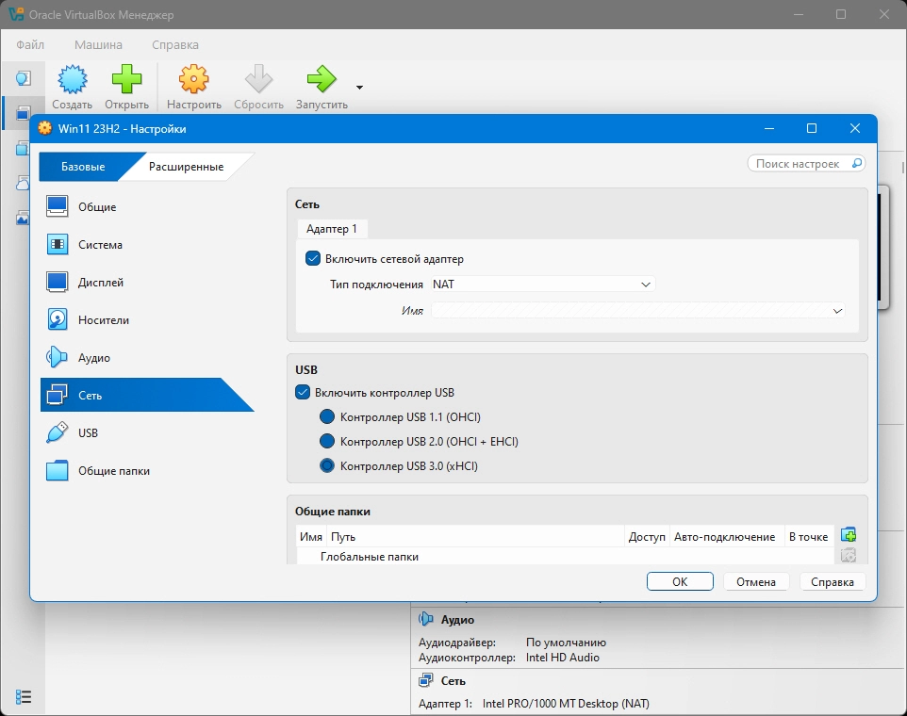Click the Запустить green arrow icon

pos(322,79)
